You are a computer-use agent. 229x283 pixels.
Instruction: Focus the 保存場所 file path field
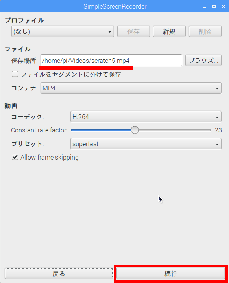111,61
